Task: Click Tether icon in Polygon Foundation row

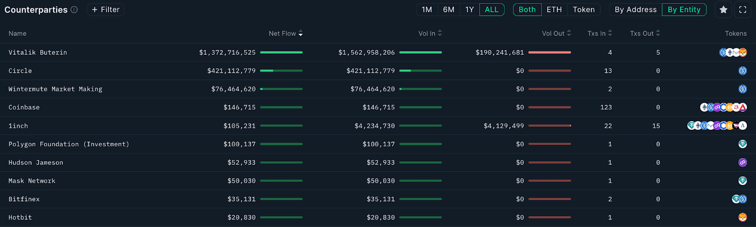Action: [x=743, y=144]
